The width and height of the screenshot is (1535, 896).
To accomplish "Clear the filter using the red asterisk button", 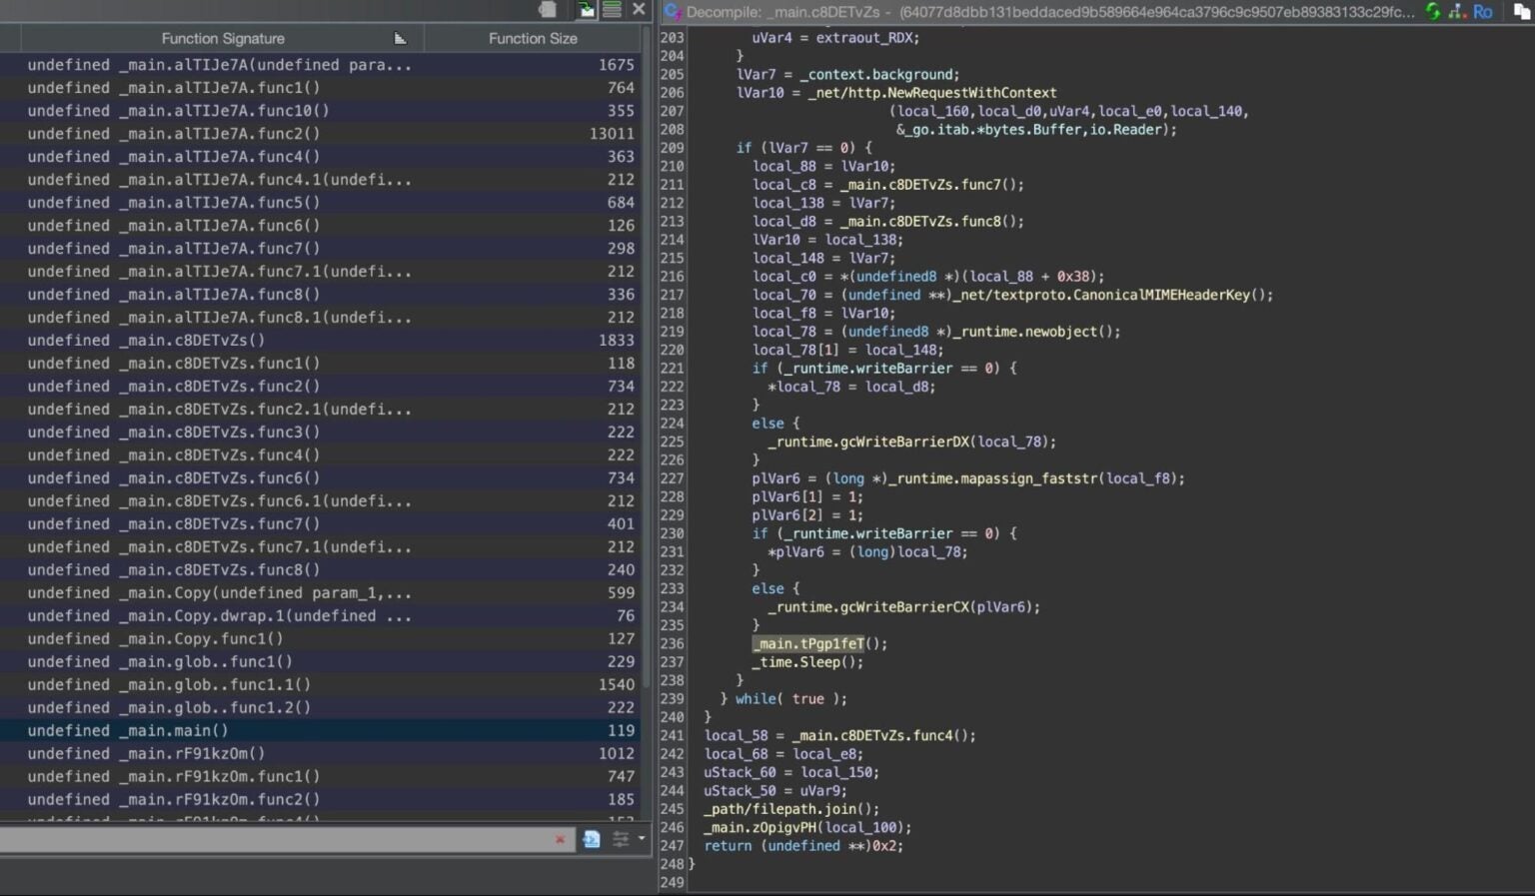I will click(x=560, y=839).
